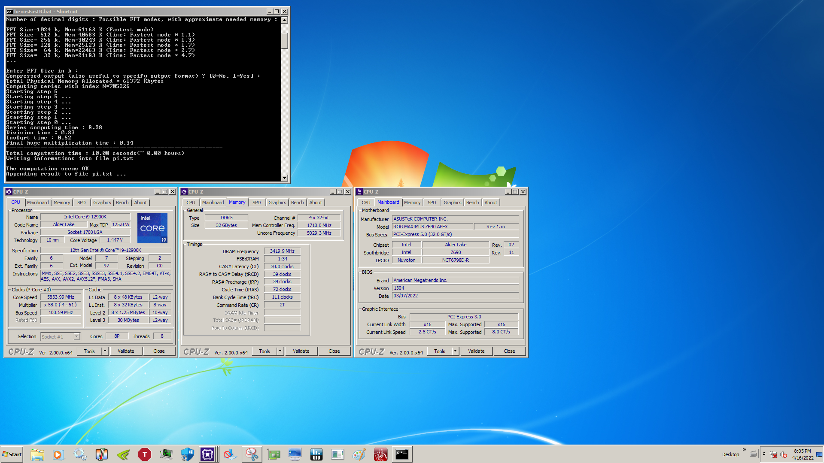This screenshot has width=824, height=463.
Task: Click the DRAM Frequency value 3419.9 MHz
Action: tap(282, 251)
